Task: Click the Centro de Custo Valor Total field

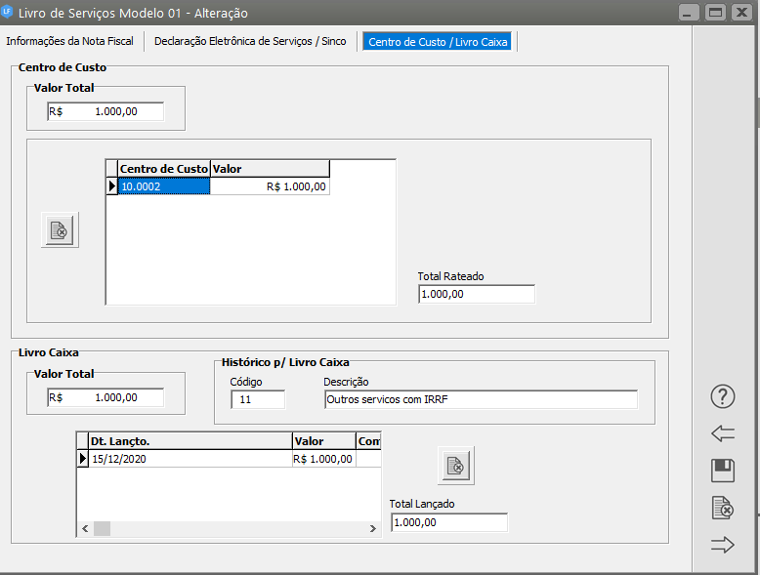Action: click(x=106, y=111)
